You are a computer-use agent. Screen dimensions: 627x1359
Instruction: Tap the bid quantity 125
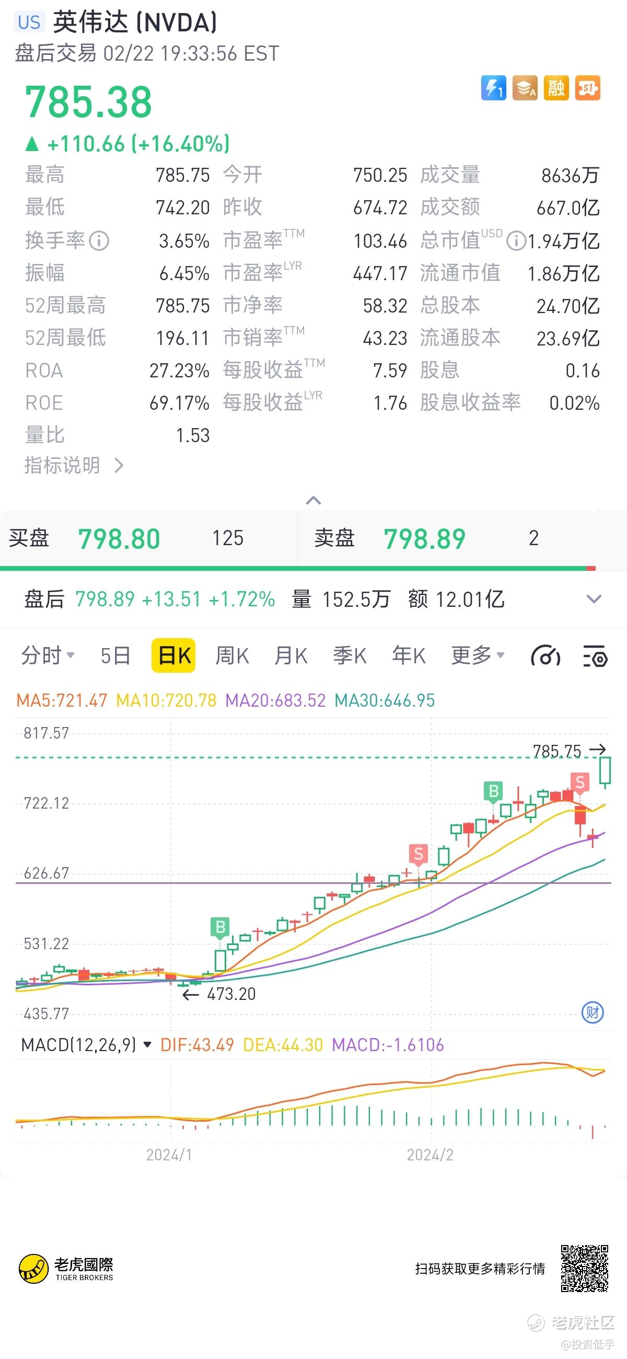click(x=228, y=538)
